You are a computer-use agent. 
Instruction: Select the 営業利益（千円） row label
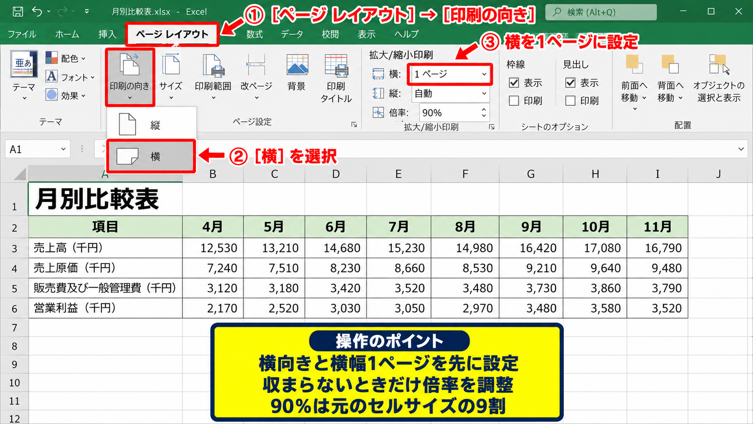[x=105, y=308]
